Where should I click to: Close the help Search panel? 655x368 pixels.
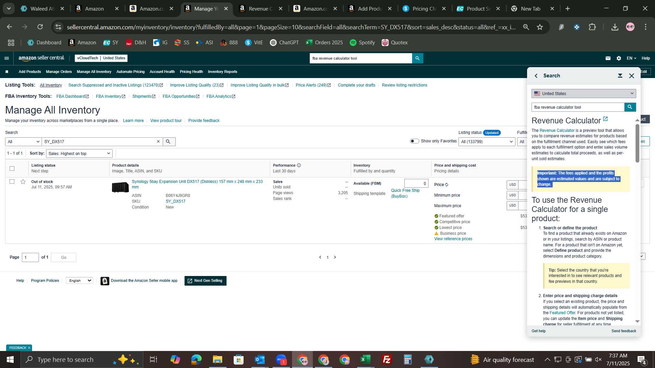[632, 76]
